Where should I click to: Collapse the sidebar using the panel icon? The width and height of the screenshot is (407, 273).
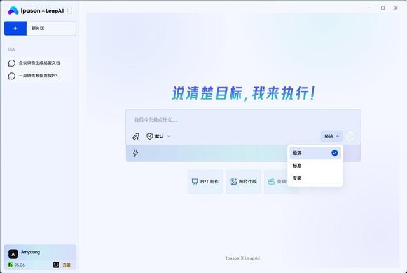click(69, 11)
